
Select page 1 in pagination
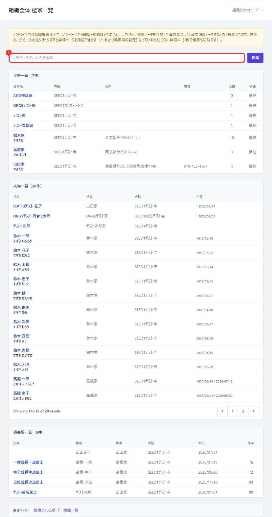[232, 411]
